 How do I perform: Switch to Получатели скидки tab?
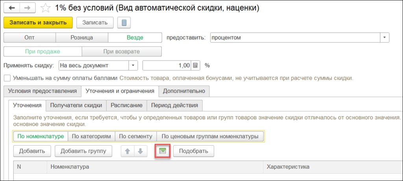click(76, 105)
